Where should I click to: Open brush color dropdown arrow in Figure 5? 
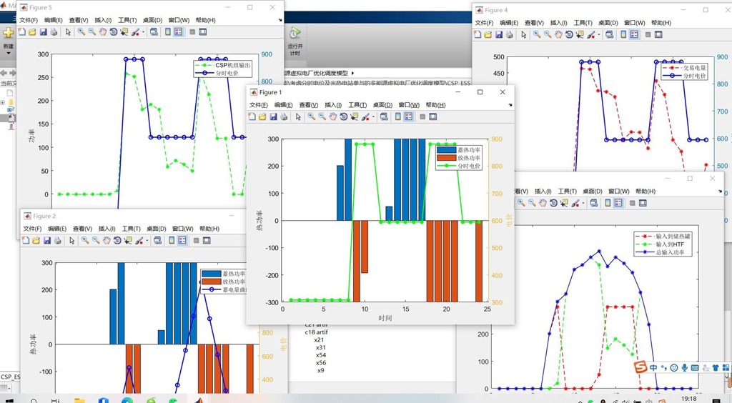tap(143, 32)
